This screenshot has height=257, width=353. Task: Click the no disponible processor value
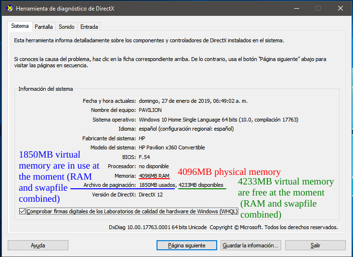click(154, 166)
